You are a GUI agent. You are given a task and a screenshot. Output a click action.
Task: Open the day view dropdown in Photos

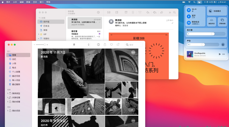81,45
